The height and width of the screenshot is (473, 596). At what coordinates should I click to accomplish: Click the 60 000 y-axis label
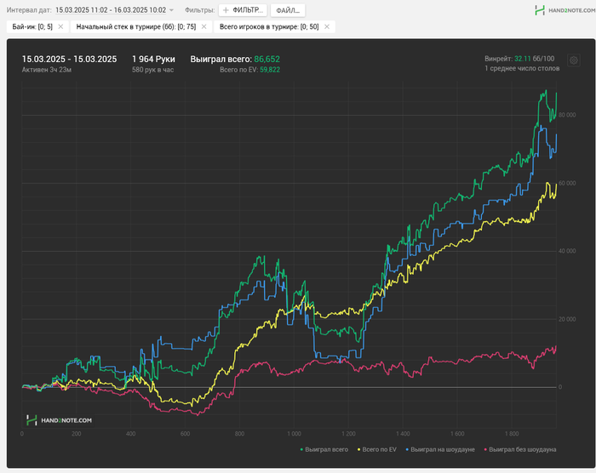(567, 183)
